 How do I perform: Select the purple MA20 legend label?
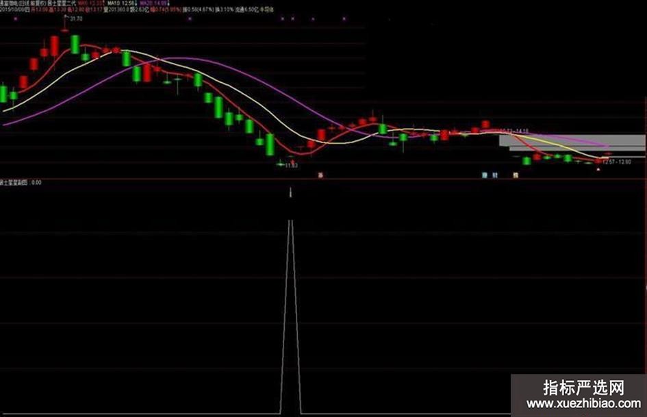click(152, 3)
